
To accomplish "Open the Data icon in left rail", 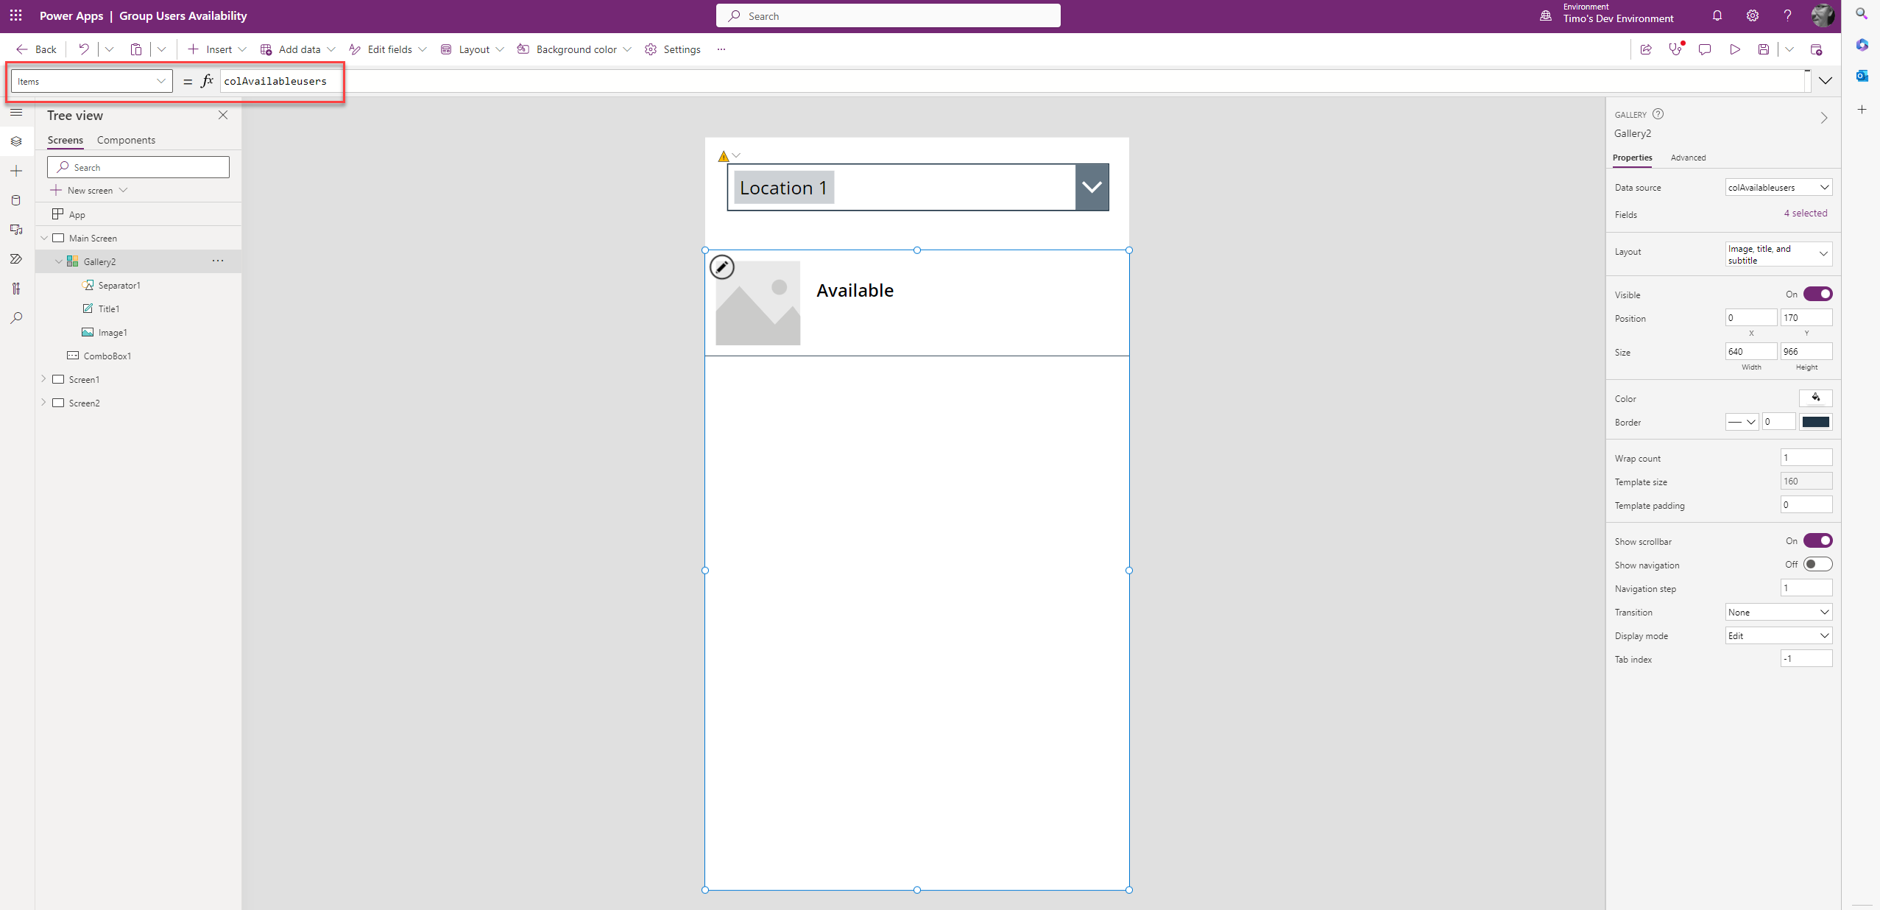I will click(x=16, y=200).
